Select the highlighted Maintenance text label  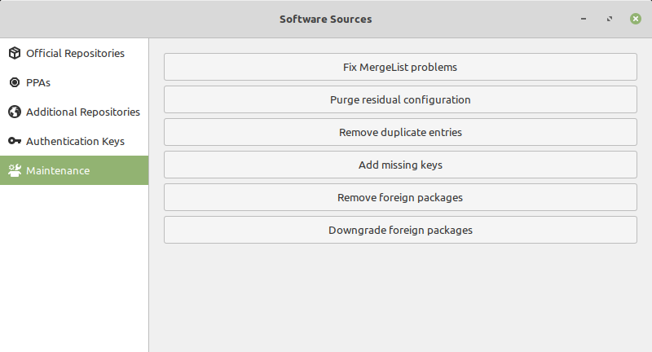coord(58,170)
